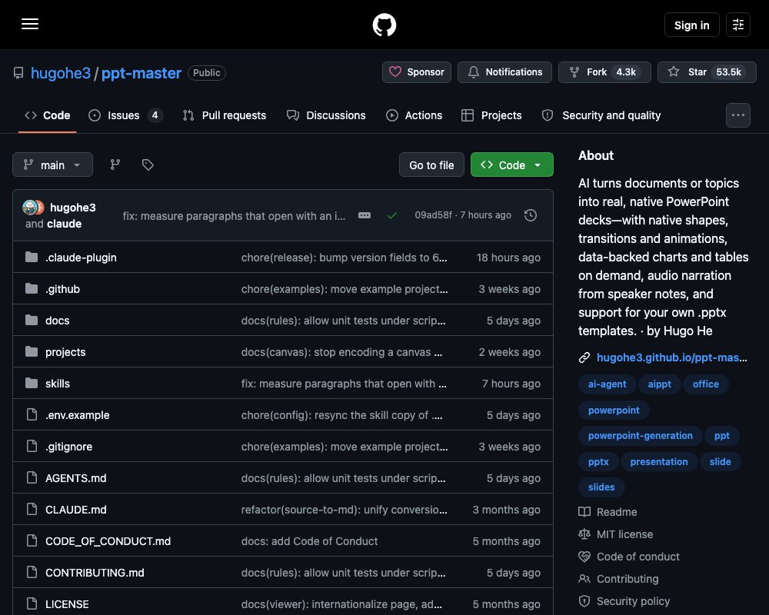
Task: Open Notifications for this repository
Action: pos(504,72)
